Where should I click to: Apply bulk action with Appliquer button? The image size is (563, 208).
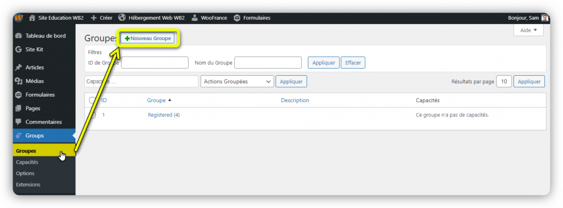(291, 81)
